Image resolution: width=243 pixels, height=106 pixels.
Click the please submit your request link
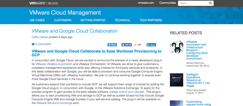point(127,92)
